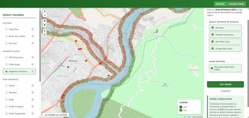The height and width of the screenshot is (118, 249).
Task: Click the left panel vertical scrollbar
Action: (40, 46)
